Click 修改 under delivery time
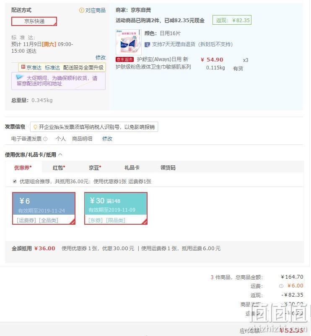 pyautogui.click(x=101, y=57)
